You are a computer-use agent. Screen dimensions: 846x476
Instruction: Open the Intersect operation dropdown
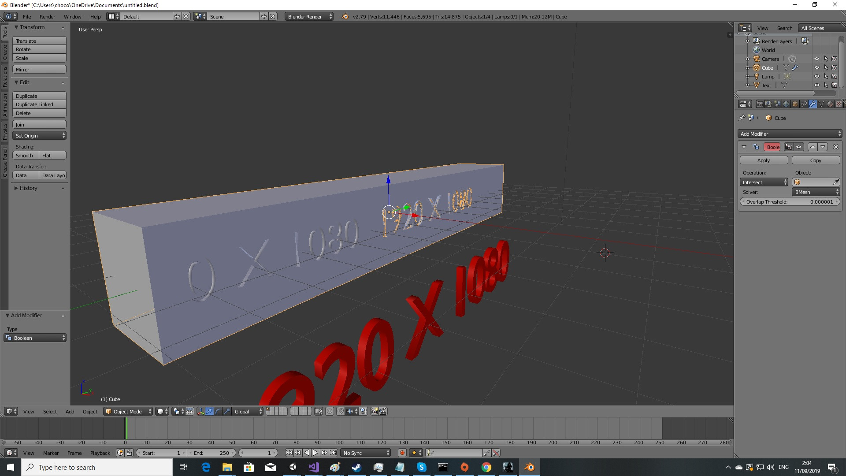point(764,182)
